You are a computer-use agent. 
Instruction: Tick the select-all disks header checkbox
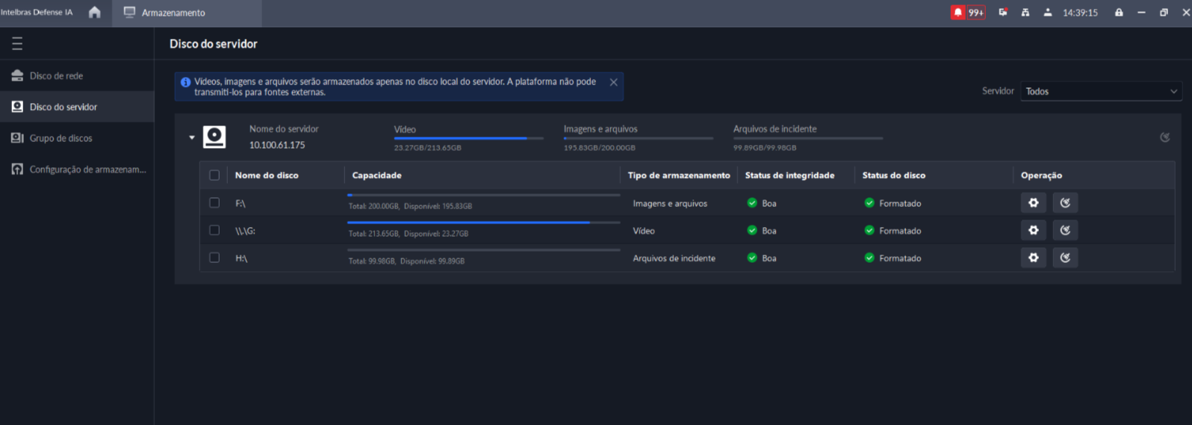click(214, 176)
